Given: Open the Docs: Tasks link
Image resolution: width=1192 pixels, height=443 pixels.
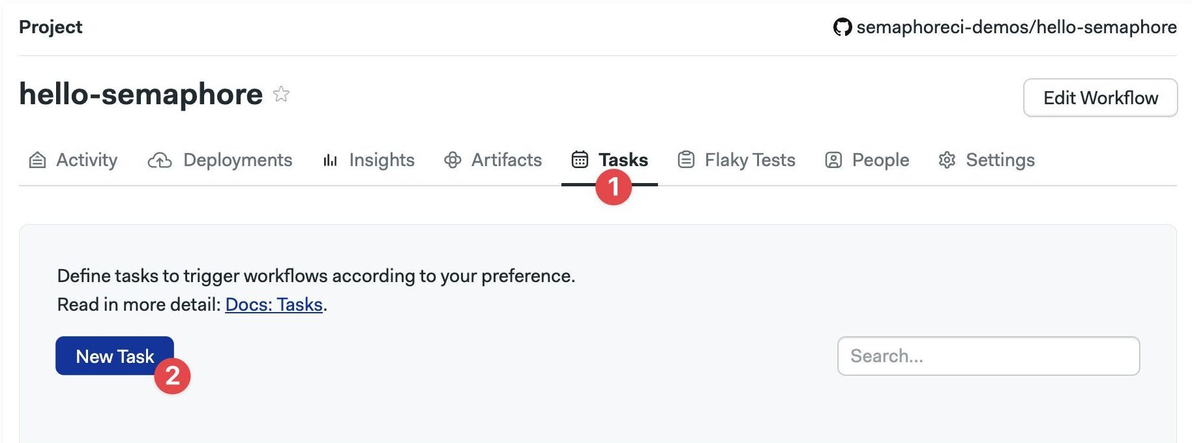Looking at the screenshot, I should click(x=274, y=304).
